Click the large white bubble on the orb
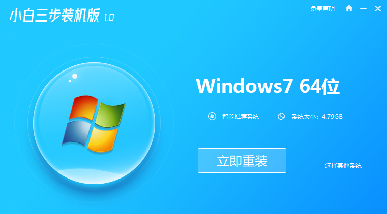387x214 pixels. click(75, 76)
